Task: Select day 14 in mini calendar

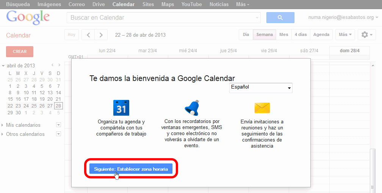Action: (x=58, y=92)
